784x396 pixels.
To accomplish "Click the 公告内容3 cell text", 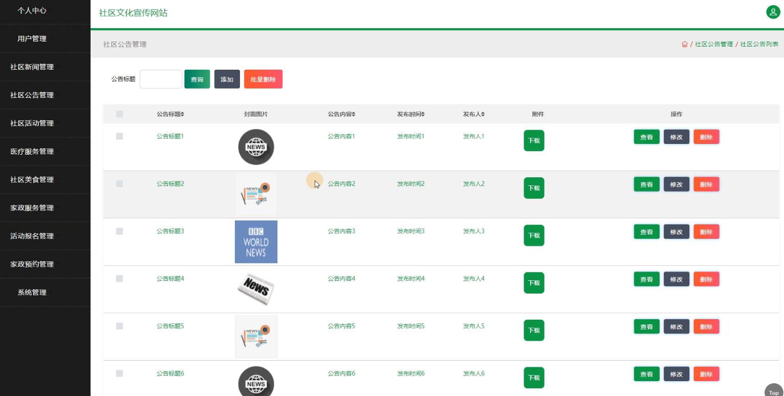I will click(x=341, y=231).
